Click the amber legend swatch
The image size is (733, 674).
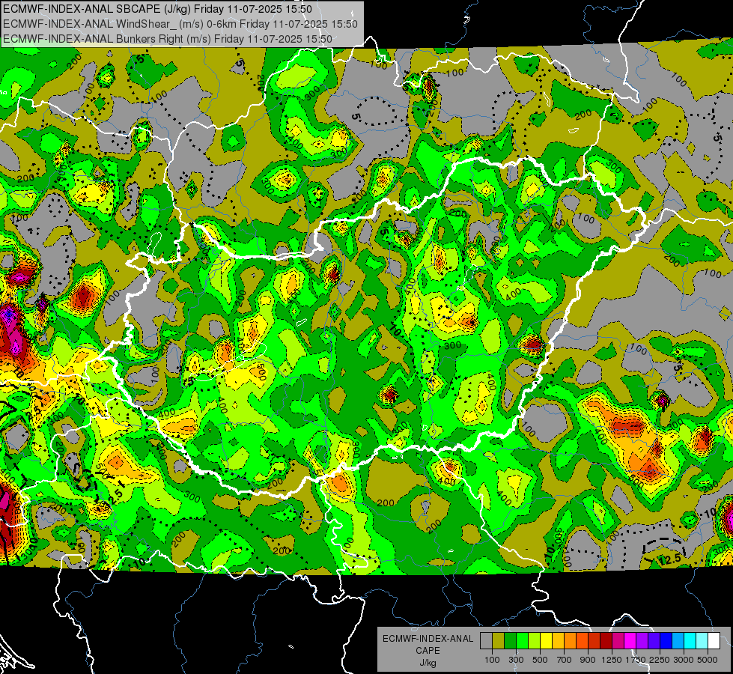tap(558, 640)
